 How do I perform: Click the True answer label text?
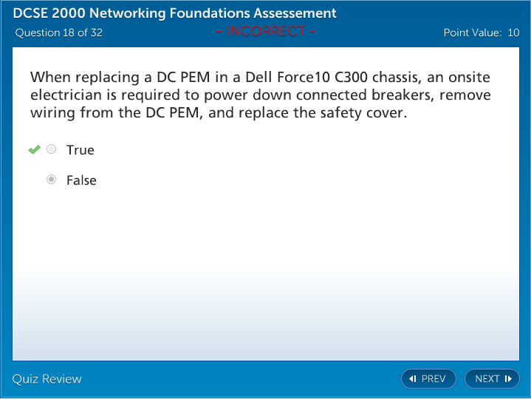80,150
